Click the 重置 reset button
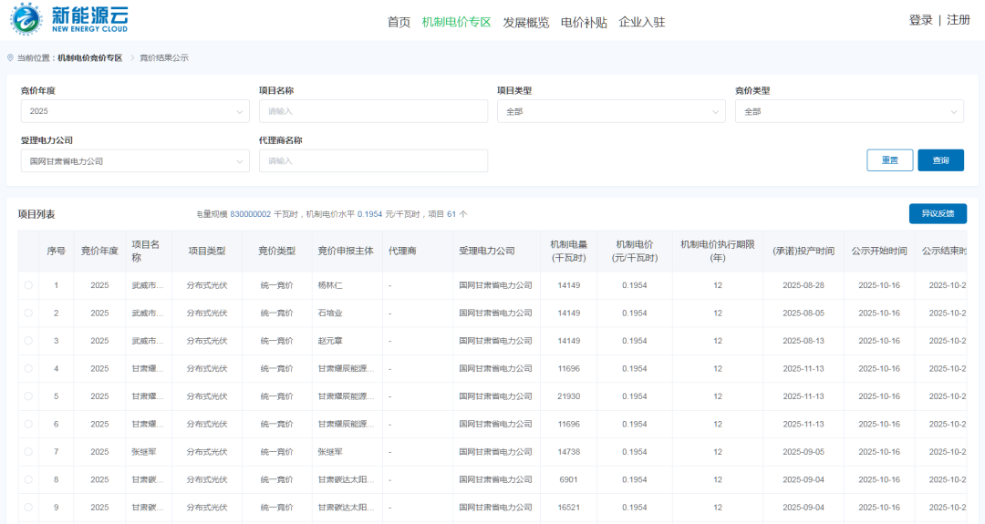985x524 pixels. pos(889,160)
